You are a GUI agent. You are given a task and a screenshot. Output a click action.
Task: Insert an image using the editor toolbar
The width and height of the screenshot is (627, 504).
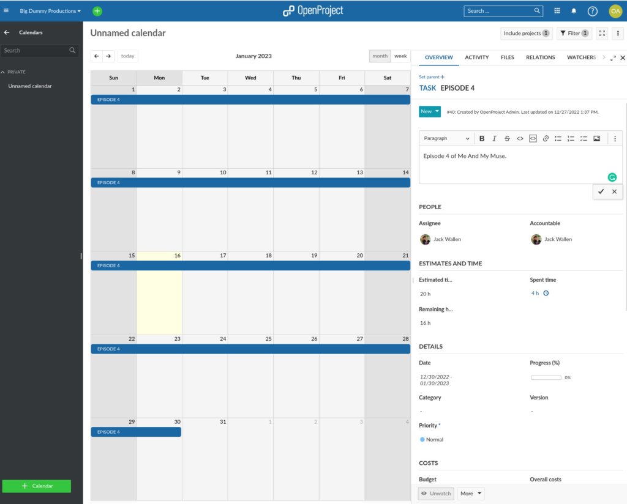[596, 138]
